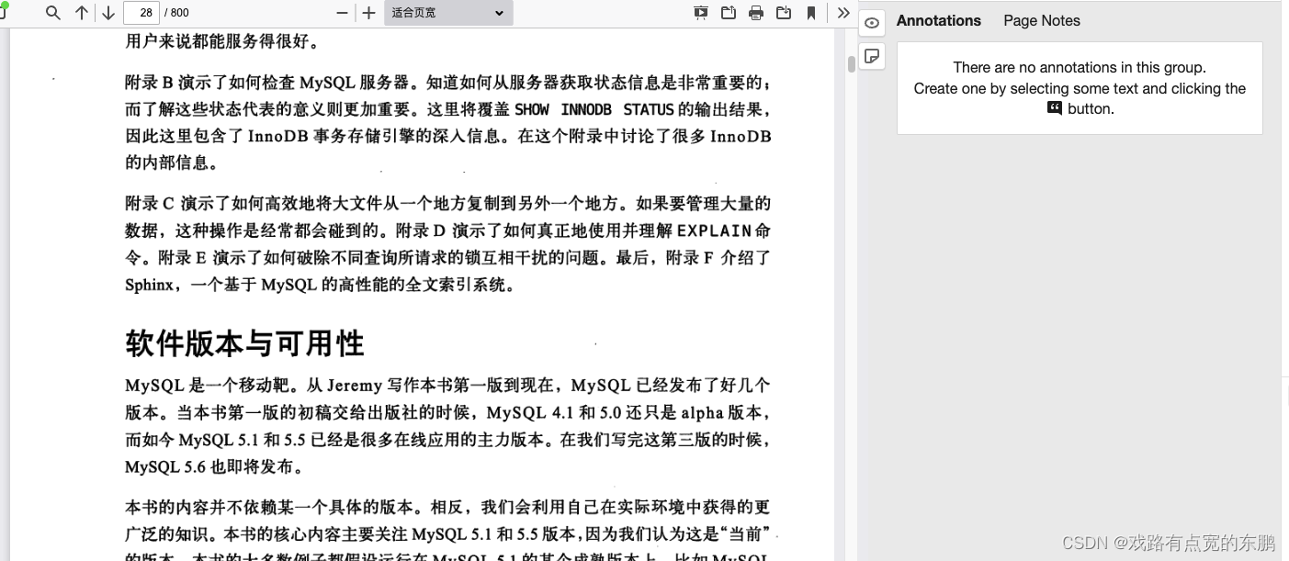Open the zoom level dropdown showing 适合页宽
Viewport: 1289px width, 561px height.
(x=447, y=12)
